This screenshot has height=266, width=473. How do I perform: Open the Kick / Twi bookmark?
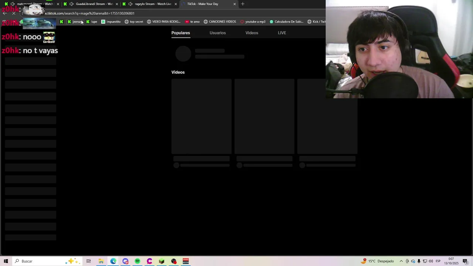[316, 21]
